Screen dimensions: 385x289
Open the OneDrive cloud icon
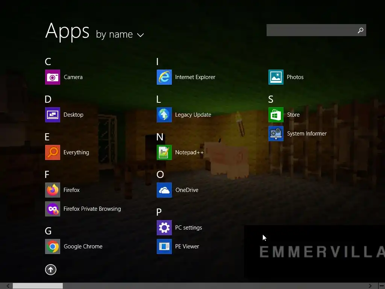click(x=164, y=190)
